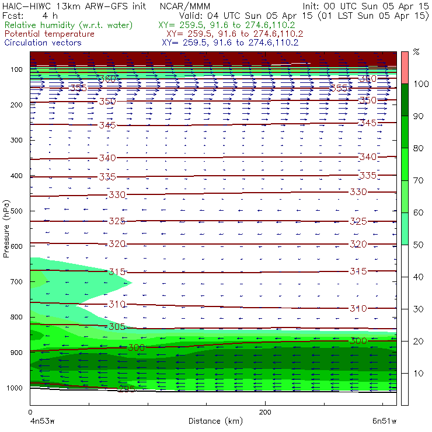Click the left-hand '345' contour label
The height and width of the screenshot is (432, 432).
[107, 126]
